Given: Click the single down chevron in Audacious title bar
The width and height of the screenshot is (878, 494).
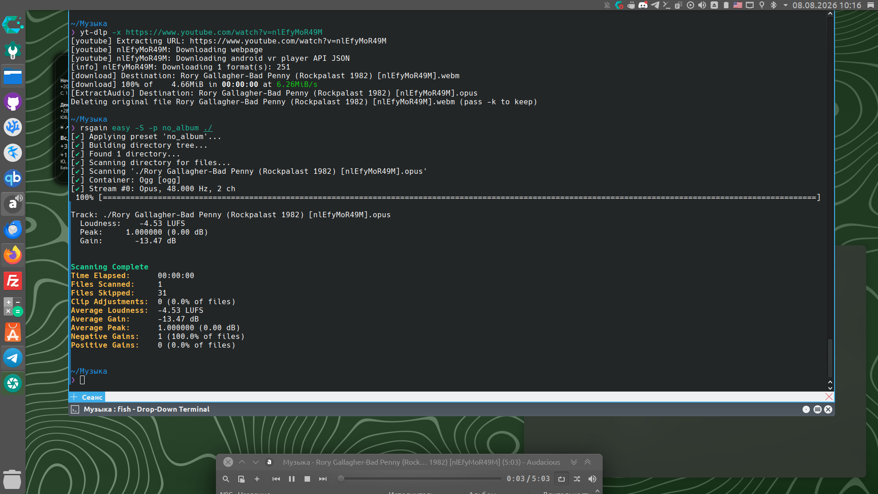Looking at the screenshot, I should tap(256, 462).
